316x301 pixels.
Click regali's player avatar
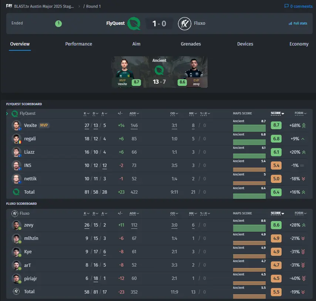pos(16,139)
